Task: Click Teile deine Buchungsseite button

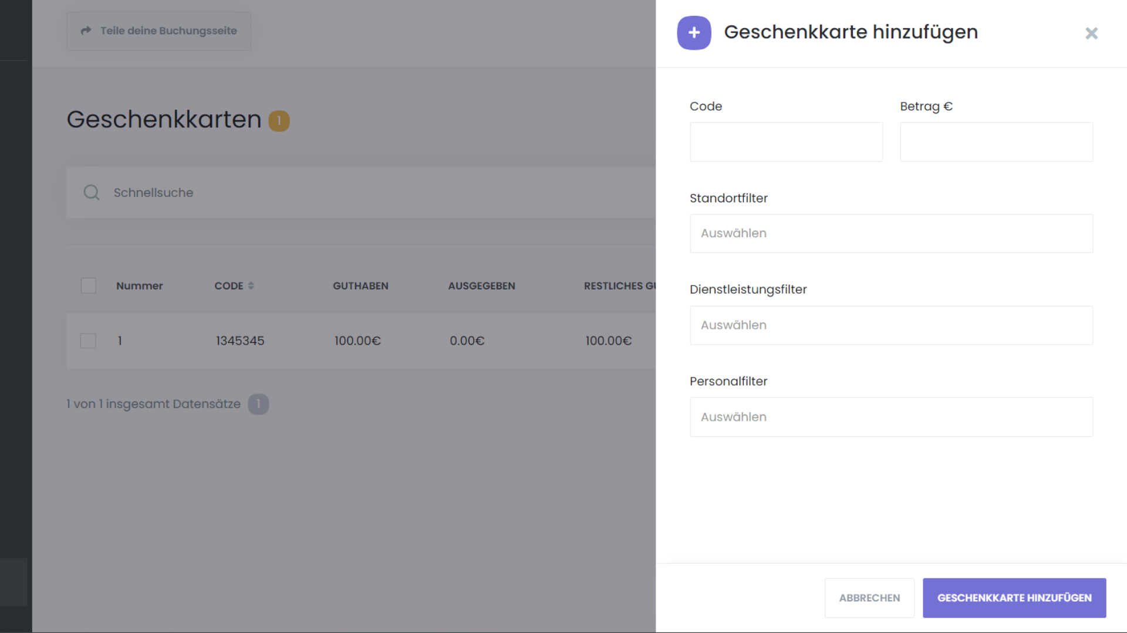Action: coord(158,31)
